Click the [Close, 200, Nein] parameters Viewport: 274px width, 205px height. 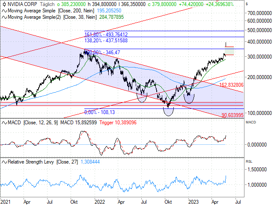tap(76, 11)
